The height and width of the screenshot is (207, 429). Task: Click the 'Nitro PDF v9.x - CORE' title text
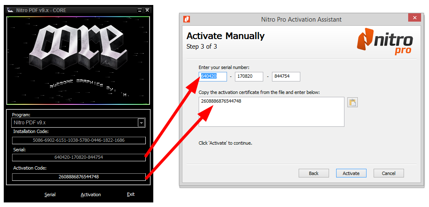tap(41, 10)
